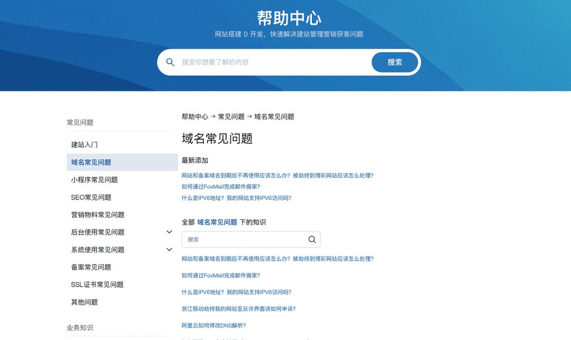Click the search icon in the knowledge filter box
This screenshot has width=571, height=340.
312,240
